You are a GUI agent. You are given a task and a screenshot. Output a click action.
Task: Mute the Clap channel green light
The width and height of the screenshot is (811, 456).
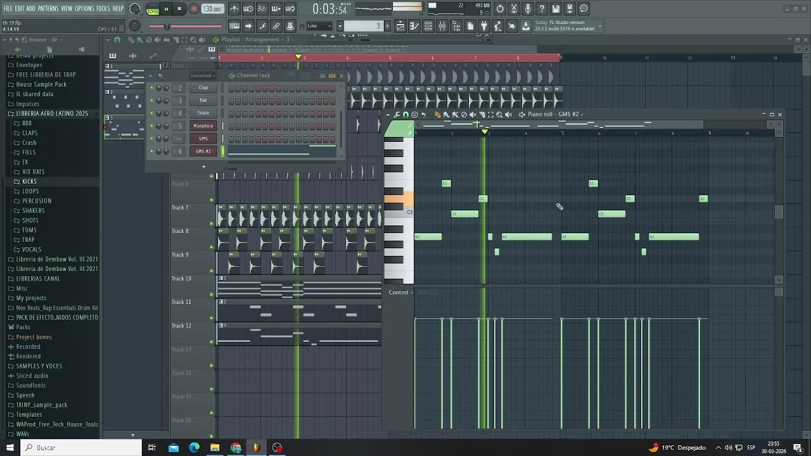click(x=151, y=88)
